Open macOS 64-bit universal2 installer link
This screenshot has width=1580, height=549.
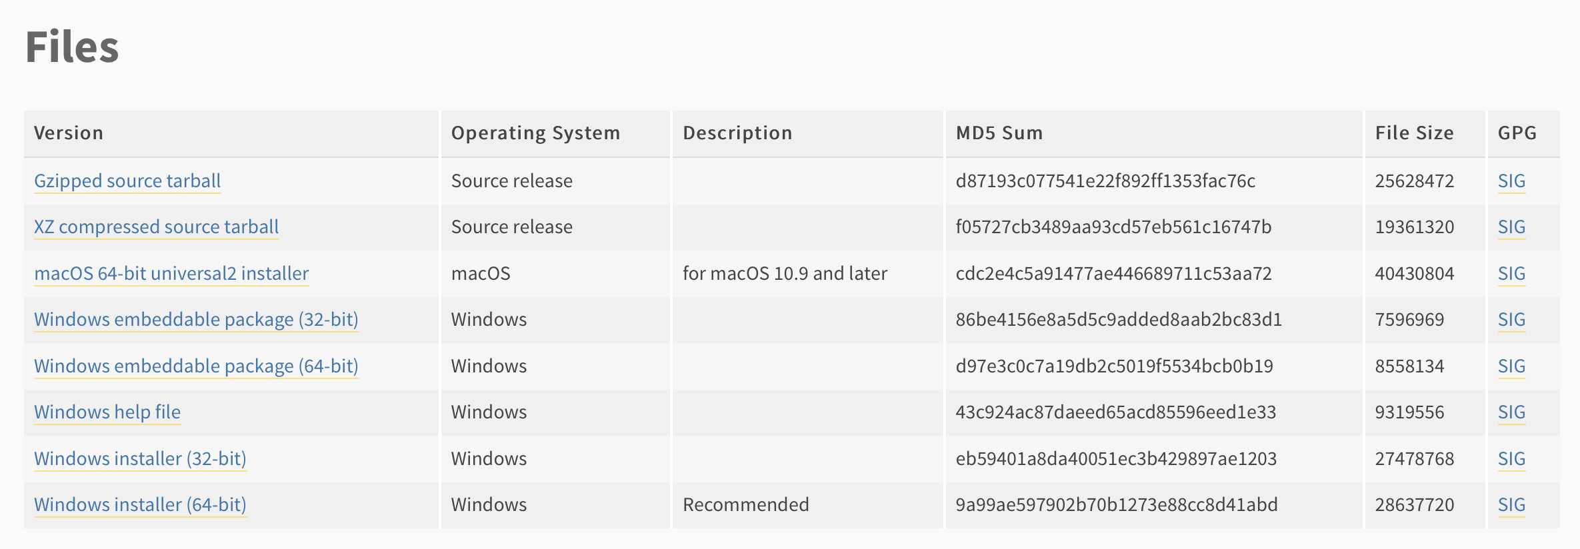point(171,274)
